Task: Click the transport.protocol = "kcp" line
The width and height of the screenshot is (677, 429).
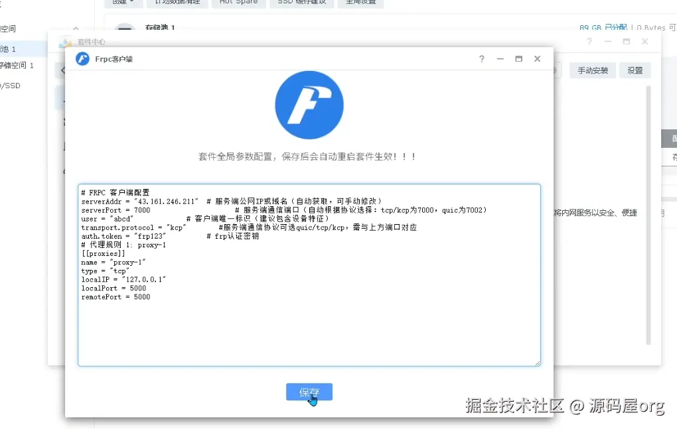Action: tap(249, 227)
